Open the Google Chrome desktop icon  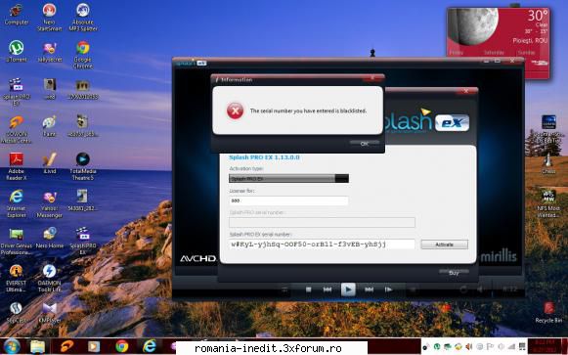pos(83,55)
